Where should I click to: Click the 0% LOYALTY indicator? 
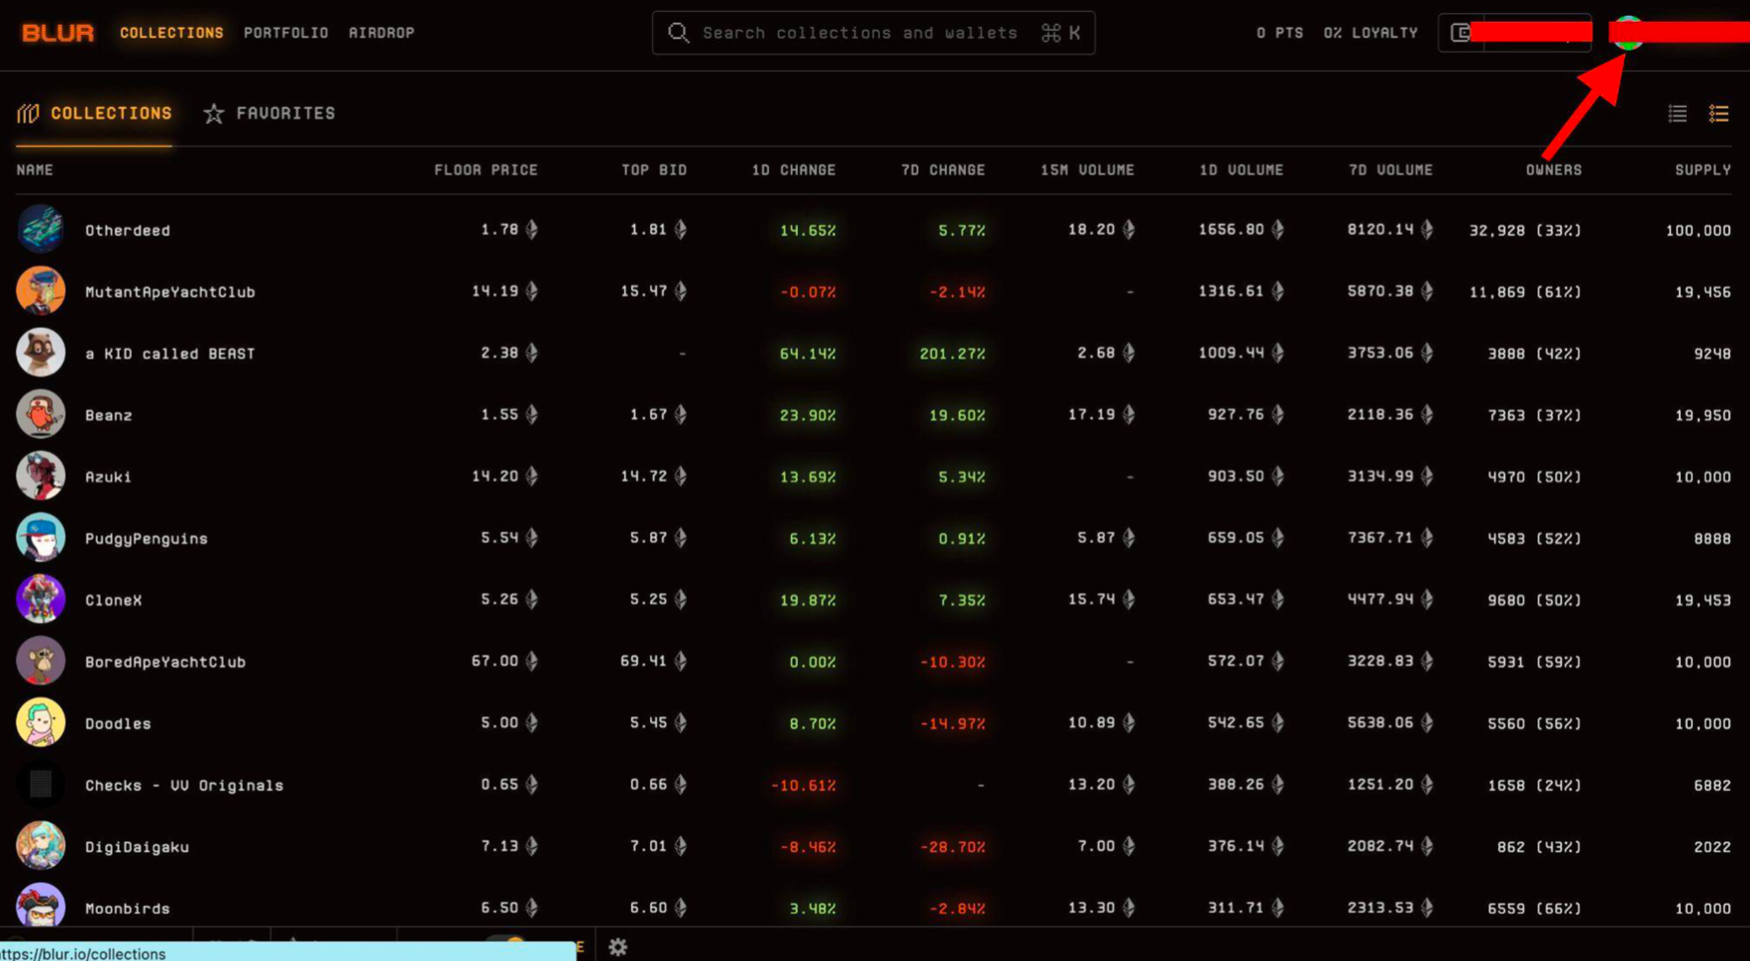[1370, 32]
